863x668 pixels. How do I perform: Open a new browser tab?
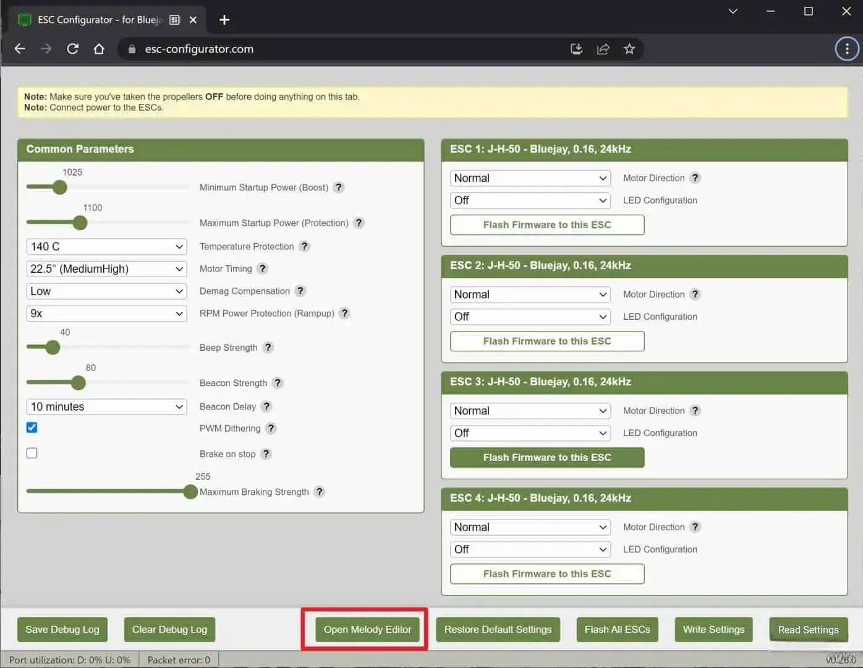click(x=224, y=20)
